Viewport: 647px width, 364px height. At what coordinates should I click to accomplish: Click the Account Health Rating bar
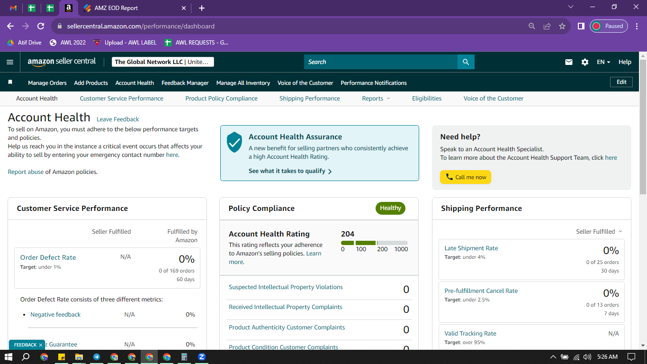click(x=374, y=243)
